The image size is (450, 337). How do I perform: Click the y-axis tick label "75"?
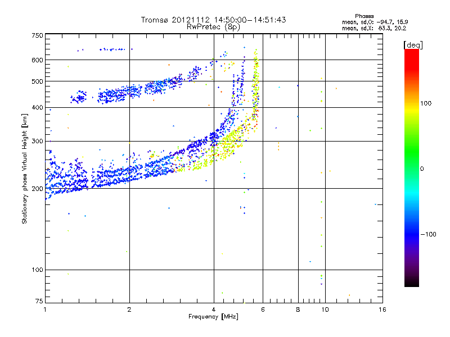click(39, 301)
